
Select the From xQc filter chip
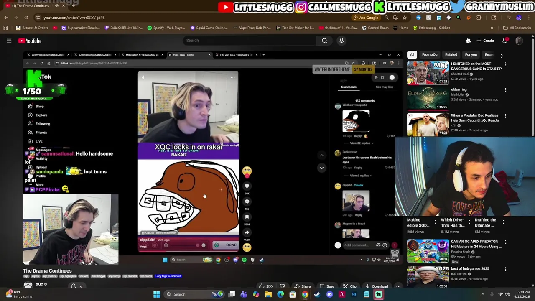tap(429, 54)
